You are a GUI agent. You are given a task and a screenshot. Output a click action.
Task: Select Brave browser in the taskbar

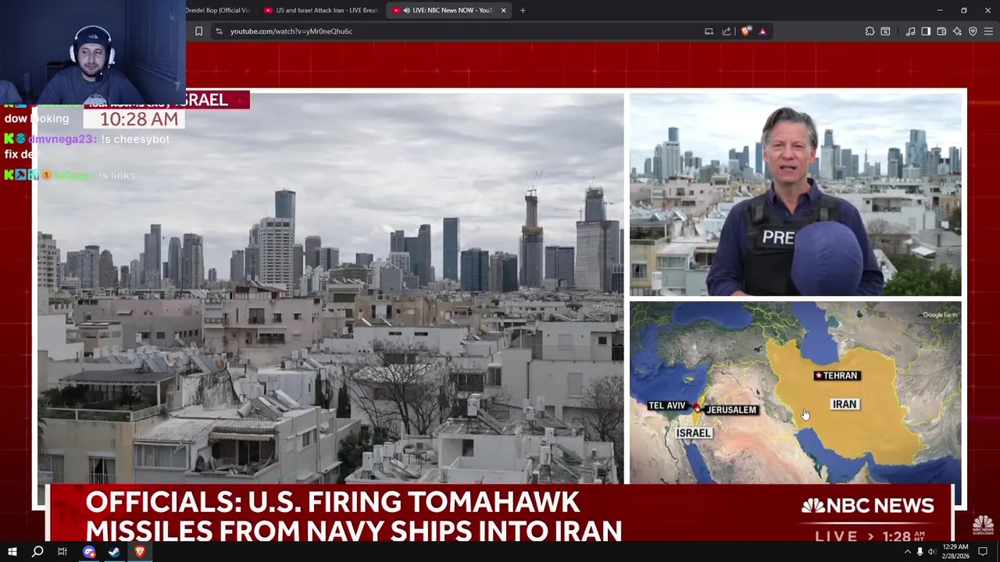point(140,552)
